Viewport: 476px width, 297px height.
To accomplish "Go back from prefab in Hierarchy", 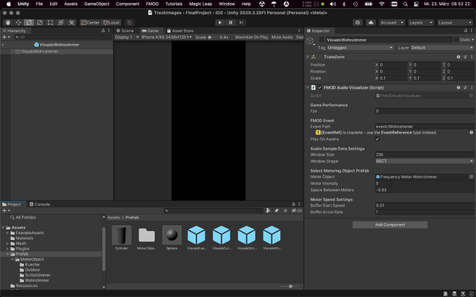I will (3, 45).
